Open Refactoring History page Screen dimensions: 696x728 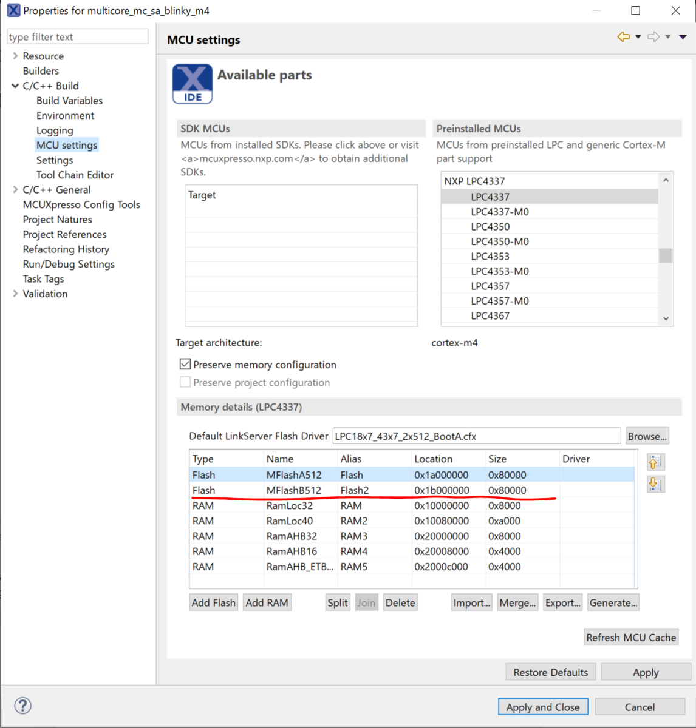66,249
